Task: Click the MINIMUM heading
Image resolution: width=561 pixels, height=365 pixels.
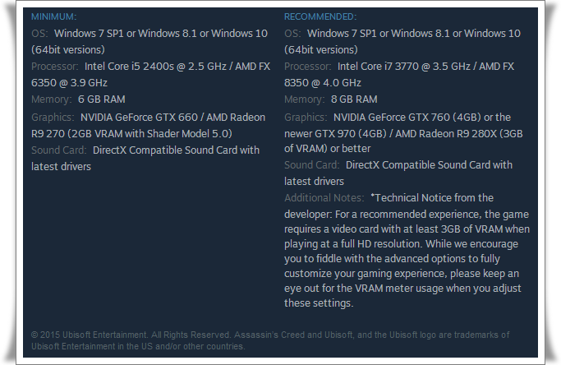Action: pyautogui.click(x=53, y=16)
